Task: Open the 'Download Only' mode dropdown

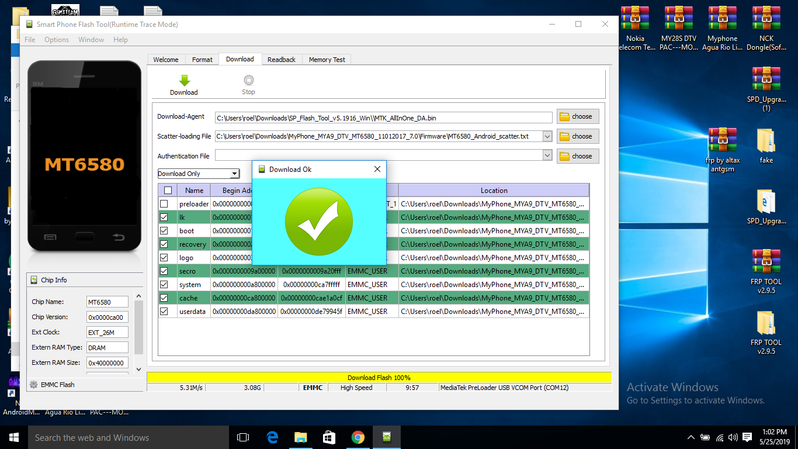Action: [x=199, y=174]
